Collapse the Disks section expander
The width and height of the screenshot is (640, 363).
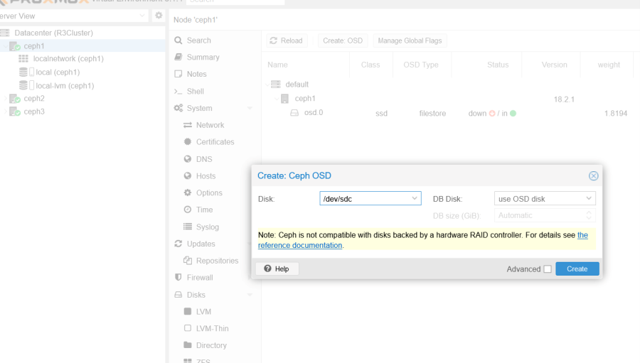pyautogui.click(x=250, y=295)
